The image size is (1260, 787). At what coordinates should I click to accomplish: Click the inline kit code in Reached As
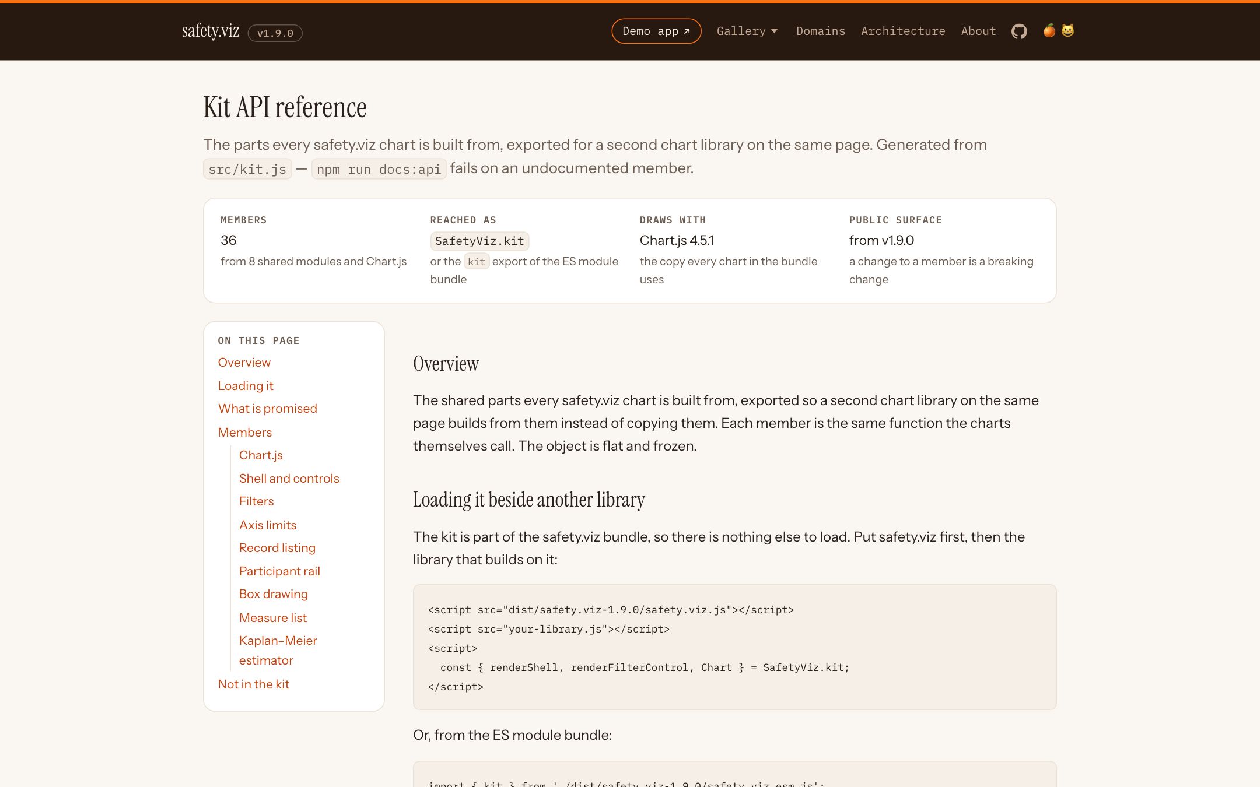coord(477,262)
